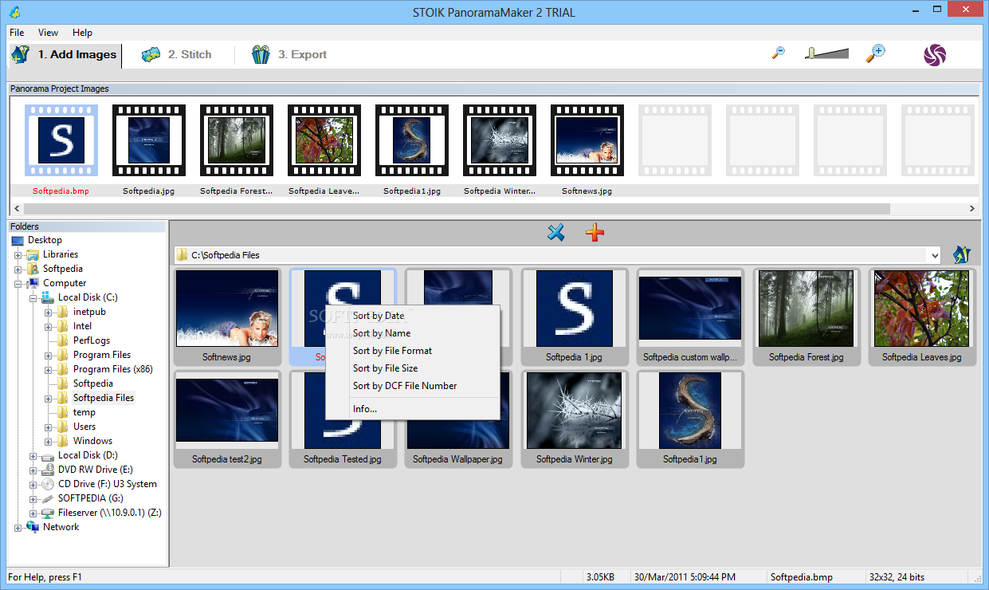Click the STOIK purple swirl logo icon
The image size is (989, 590).
(935, 54)
